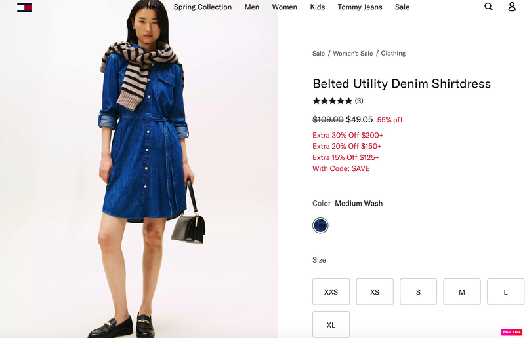Open the search magnifier icon
The image size is (525, 338).
488,7
